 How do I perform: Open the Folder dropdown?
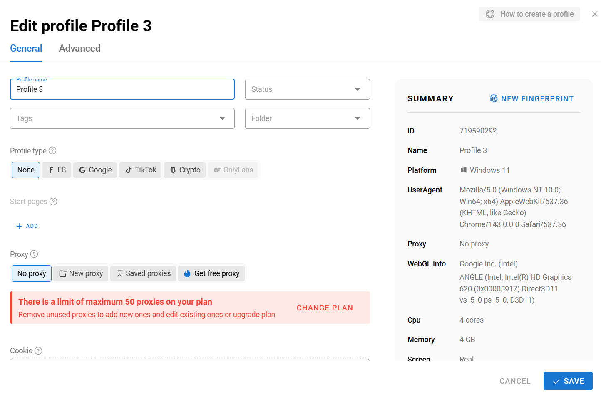[307, 118]
